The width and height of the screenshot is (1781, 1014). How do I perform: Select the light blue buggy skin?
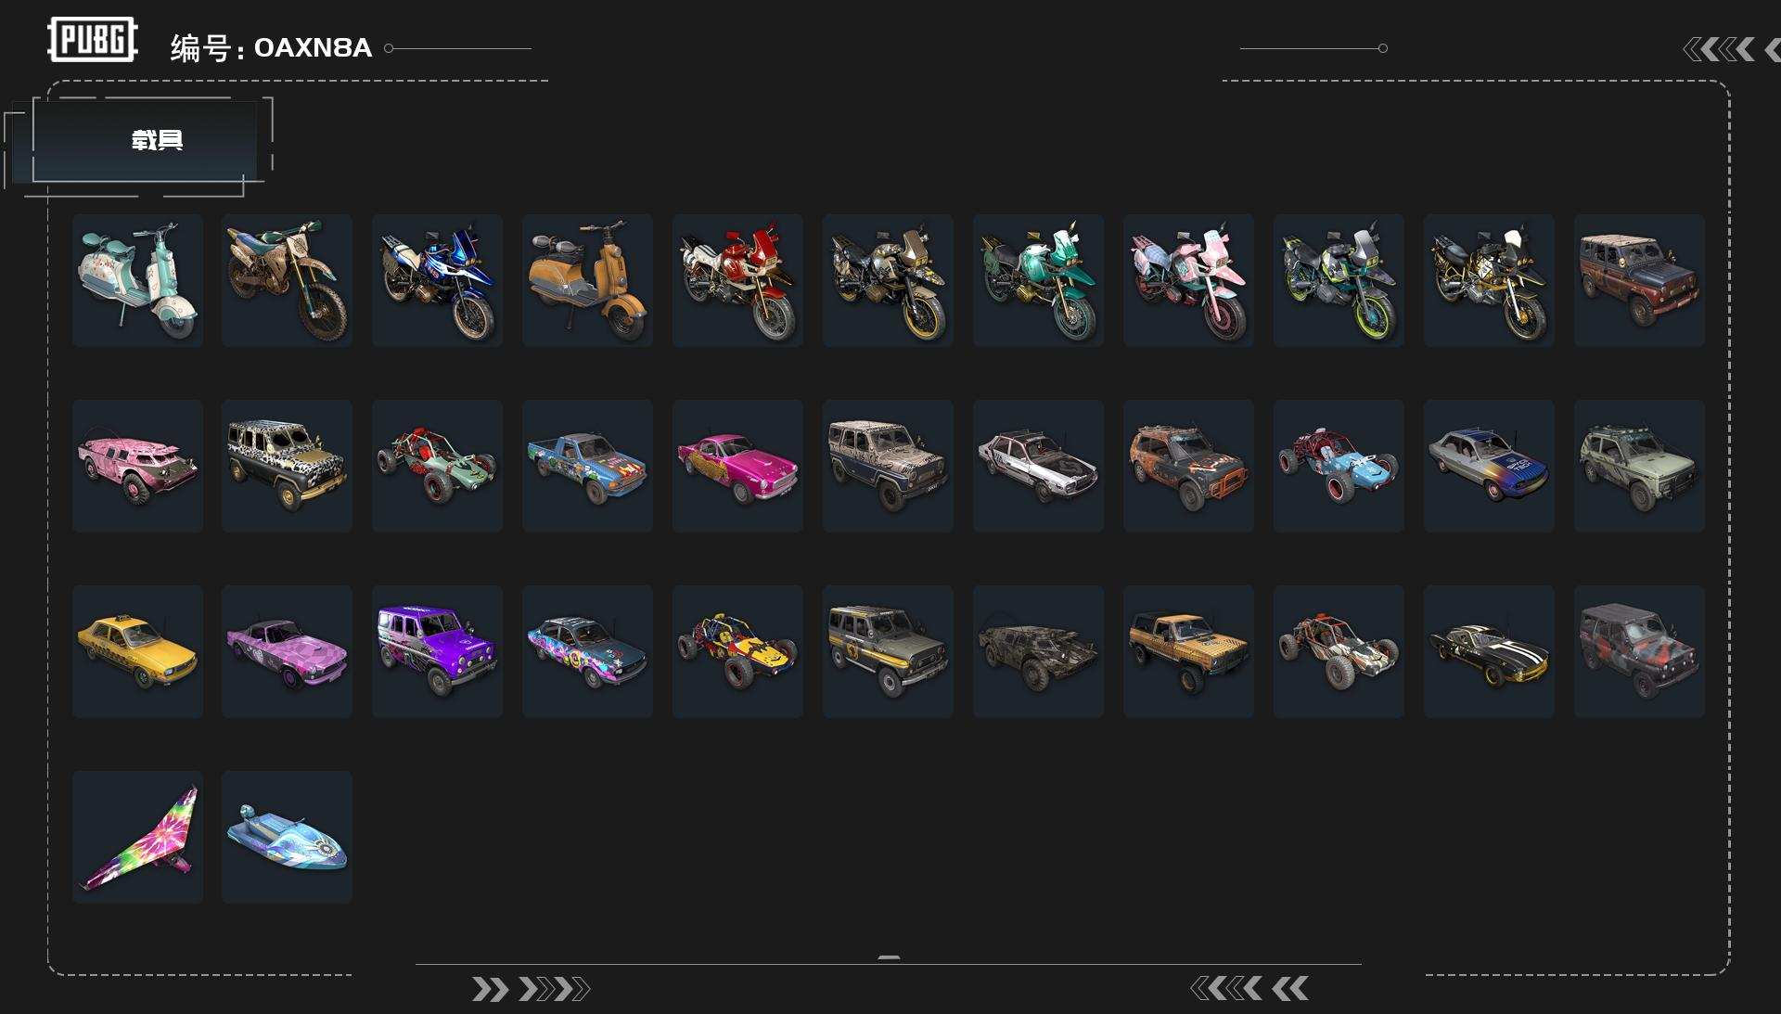(x=1339, y=466)
